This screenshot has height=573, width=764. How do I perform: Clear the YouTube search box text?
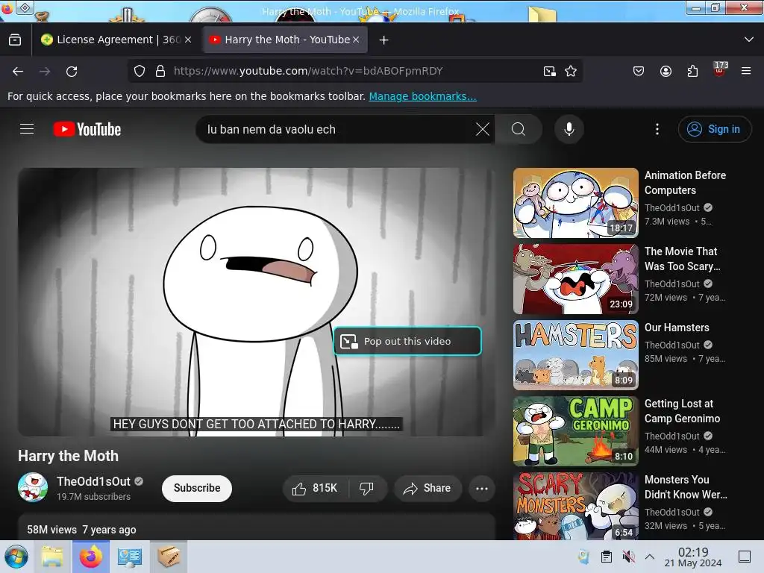coord(483,129)
